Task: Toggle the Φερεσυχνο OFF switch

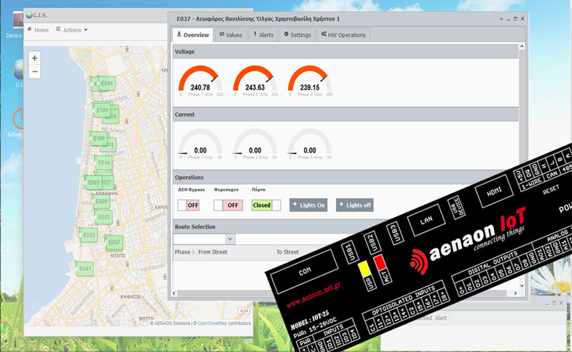Action: tap(228, 205)
